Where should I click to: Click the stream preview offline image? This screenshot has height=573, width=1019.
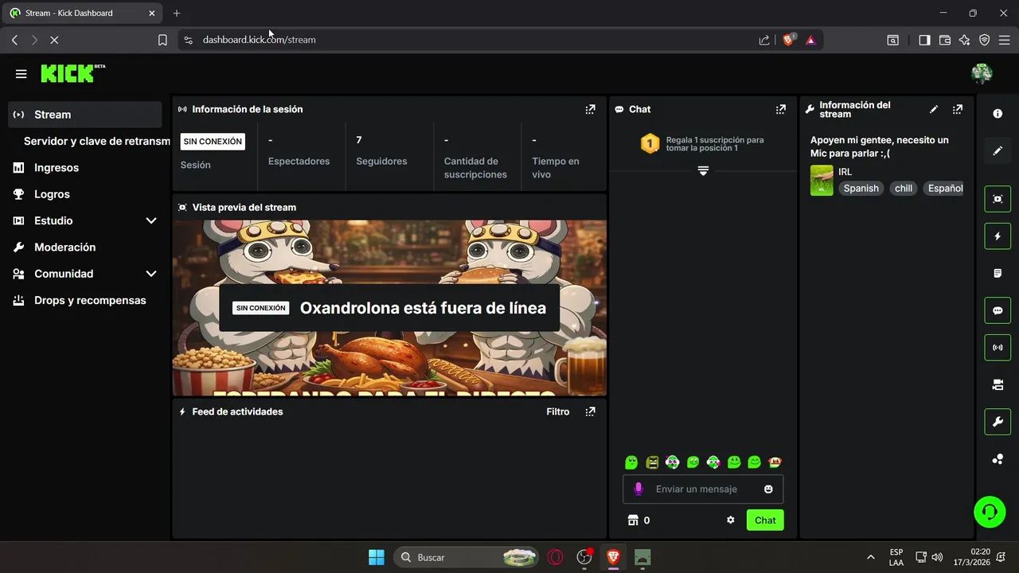(389, 308)
